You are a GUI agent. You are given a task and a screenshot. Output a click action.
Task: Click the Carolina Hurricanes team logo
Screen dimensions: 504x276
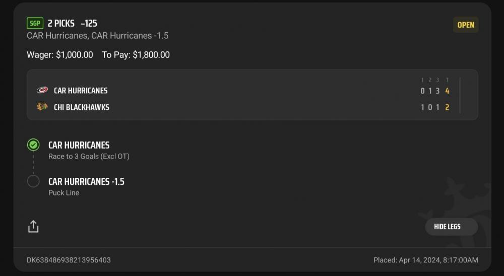(42, 91)
